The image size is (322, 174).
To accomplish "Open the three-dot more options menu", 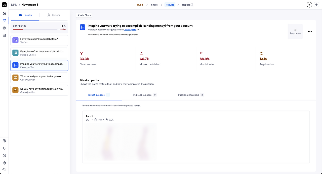I will tap(310, 31).
